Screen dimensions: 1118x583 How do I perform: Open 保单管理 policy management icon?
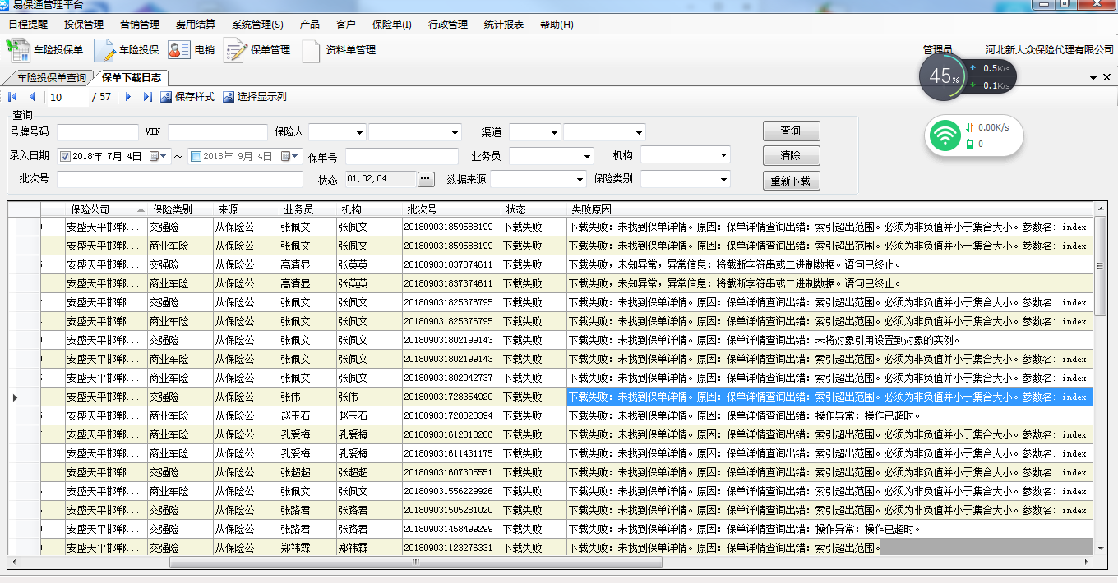[235, 50]
